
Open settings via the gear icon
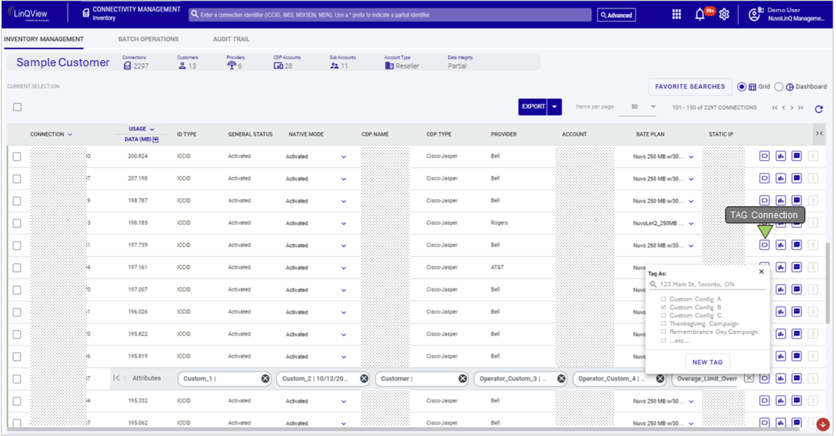click(x=724, y=14)
